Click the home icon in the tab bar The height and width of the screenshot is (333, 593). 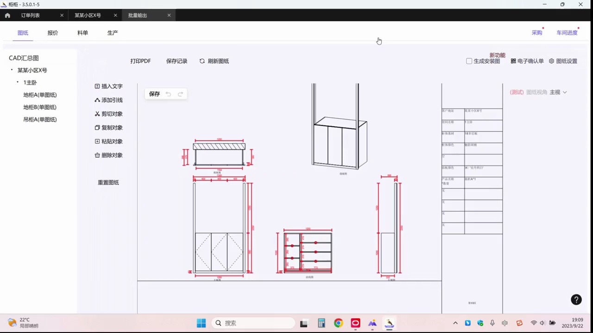point(7,15)
